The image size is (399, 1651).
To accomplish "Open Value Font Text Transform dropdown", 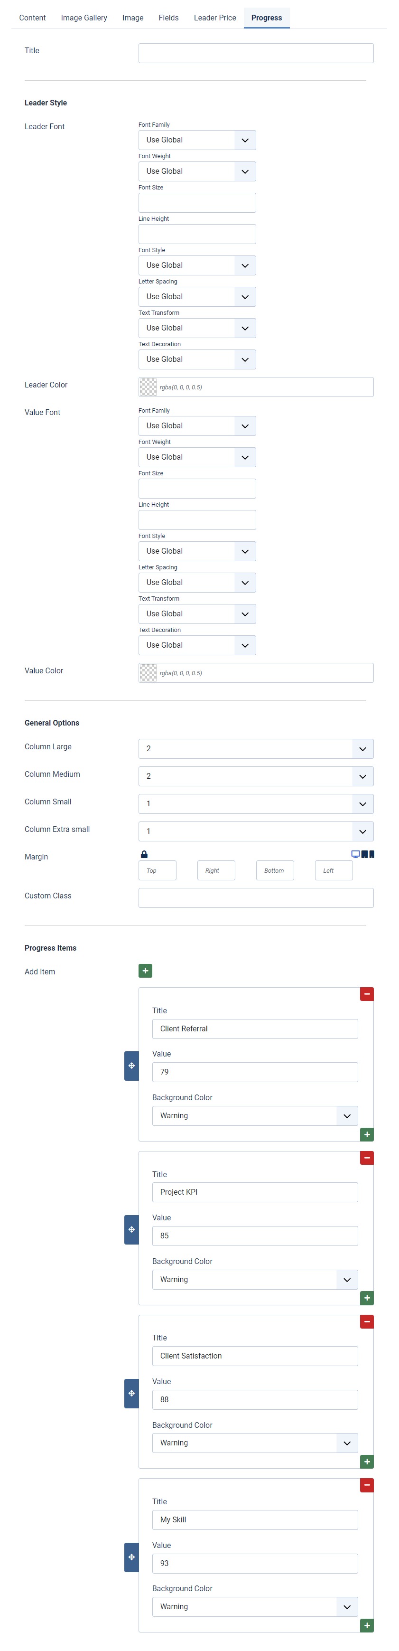I will coord(197,613).
